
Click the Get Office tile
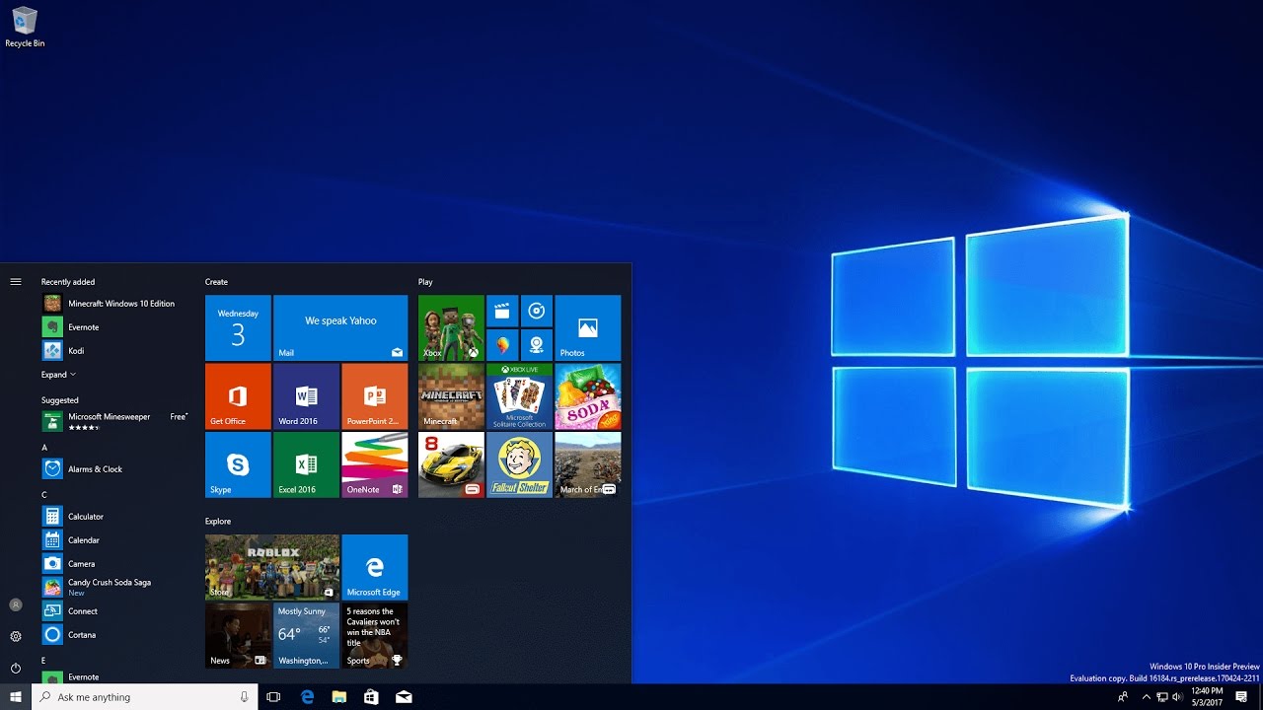coord(238,396)
